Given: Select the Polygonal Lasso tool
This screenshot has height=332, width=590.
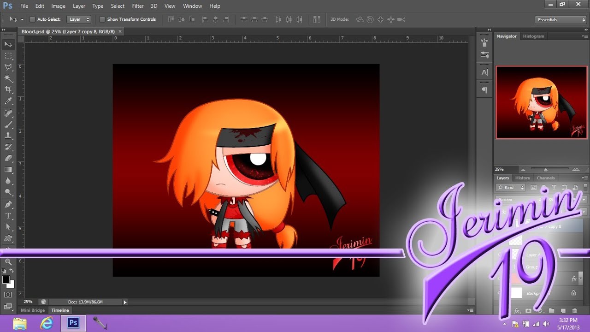Looking at the screenshot, I should tap(8, 67).
